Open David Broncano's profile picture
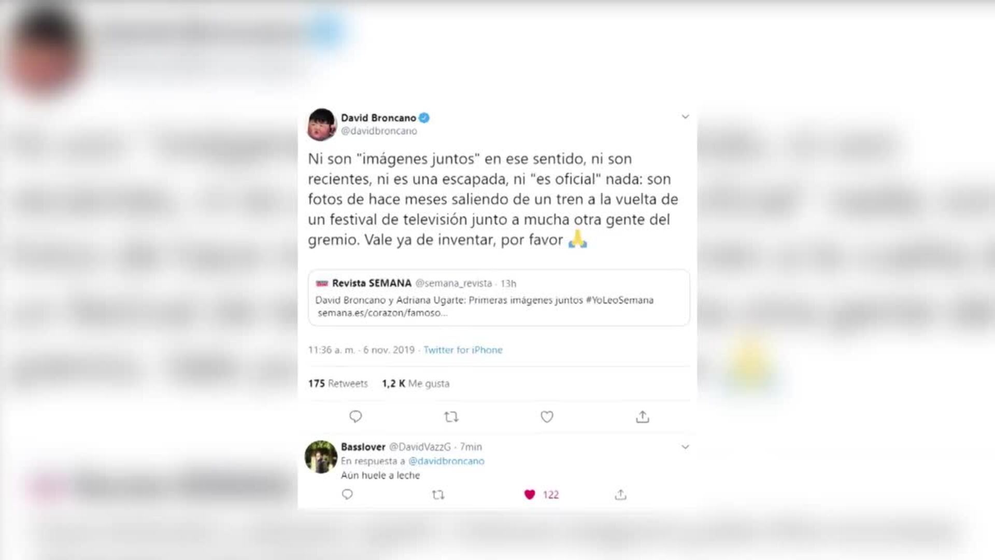The height and width of the screenshot is (560, 995). [x=322, y=124]
